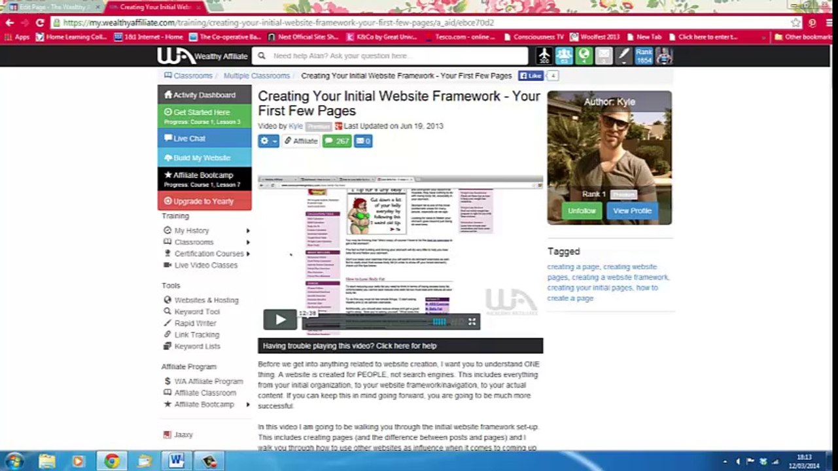Expand the Certification Courses submenu arrow
Screen dimensions: 838x471
click(248, 254)
